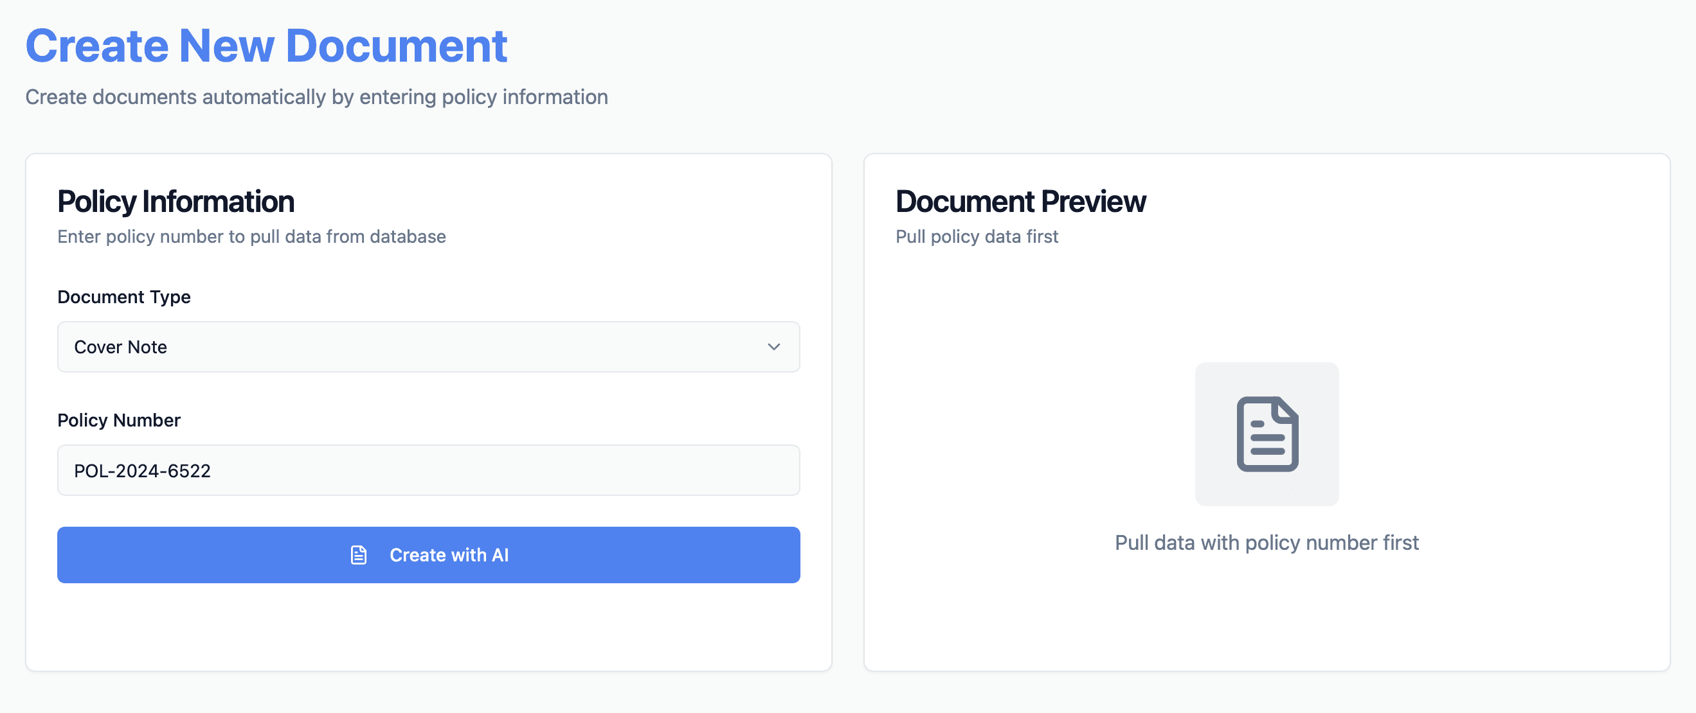This screenshot has height=713, width=1696.
Task: Click the Policy Information heading
Action: (175, 201)
